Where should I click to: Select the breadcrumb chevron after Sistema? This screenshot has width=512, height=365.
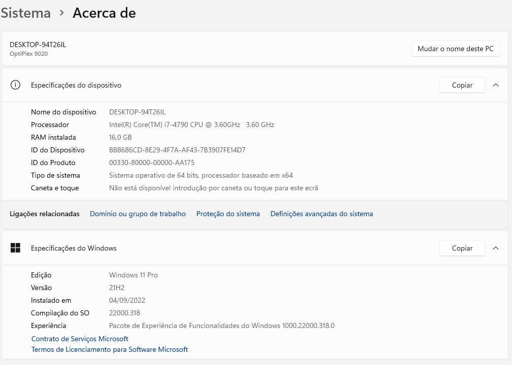pyautogui.click(x=62, y=13)
